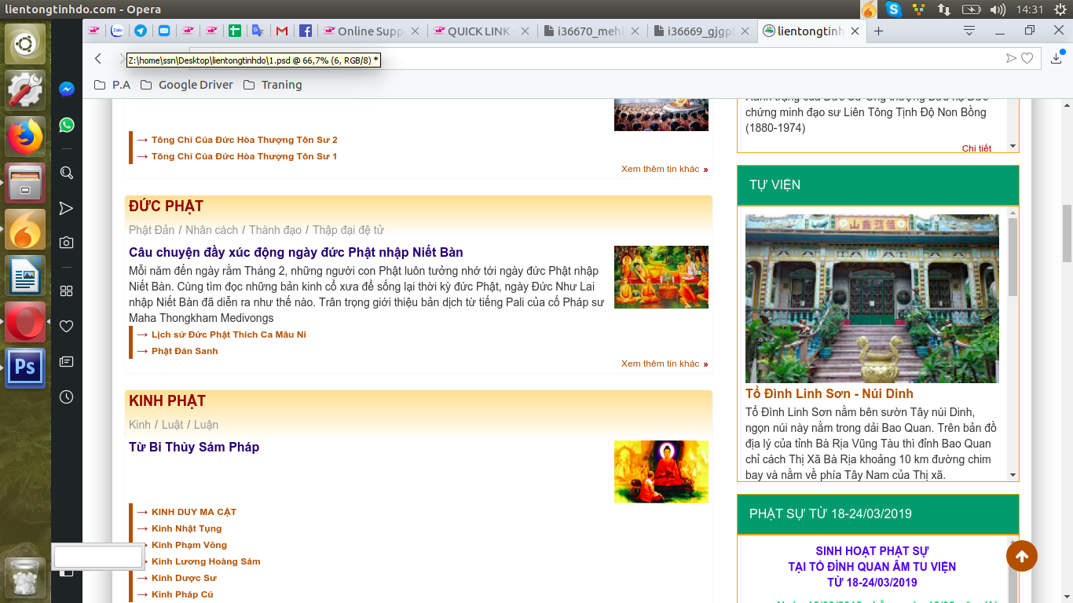
Task: Open a new tab with the plus button
Action: pos(878,31)
